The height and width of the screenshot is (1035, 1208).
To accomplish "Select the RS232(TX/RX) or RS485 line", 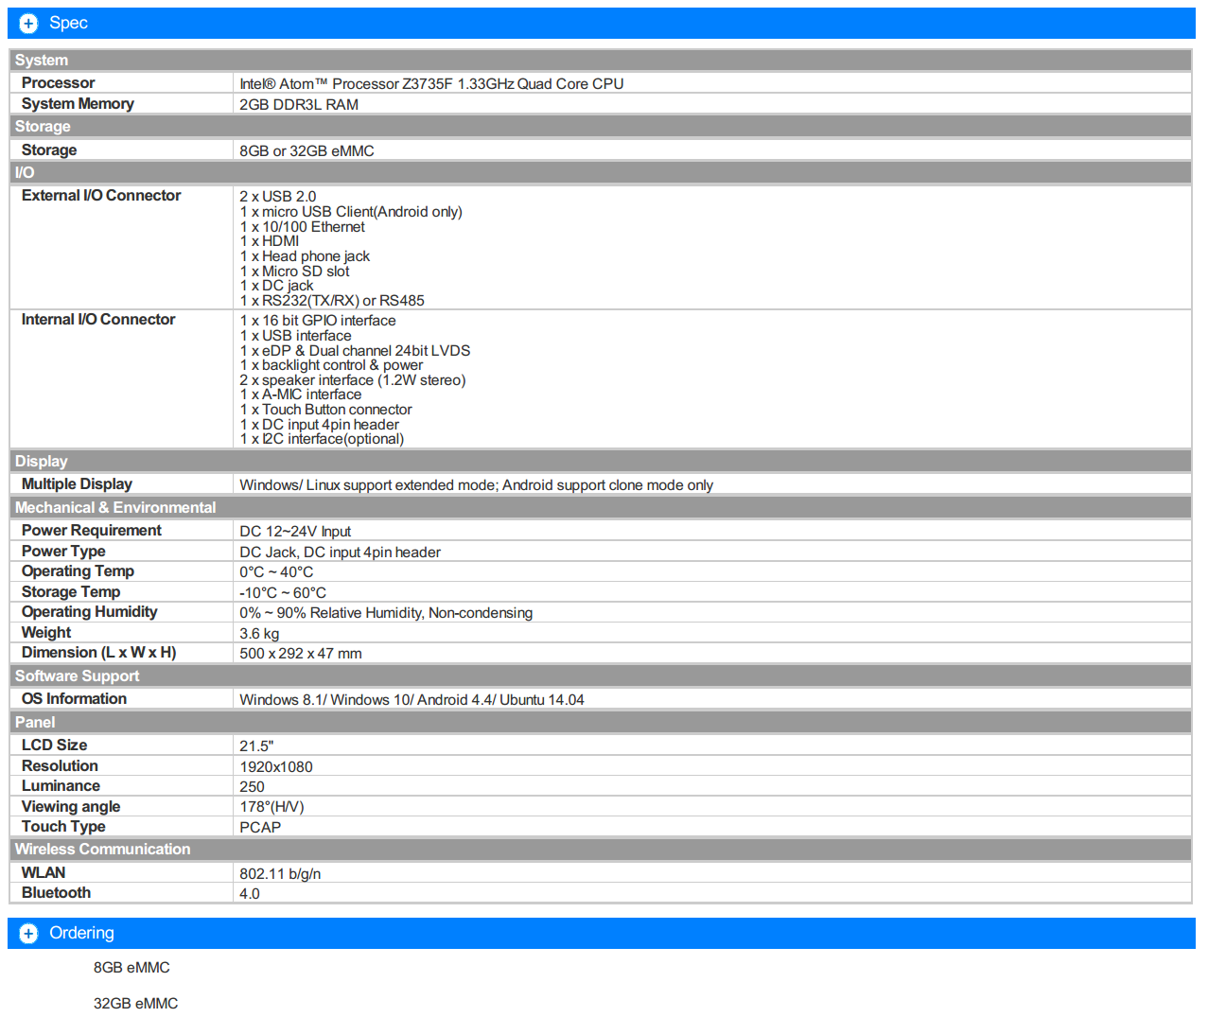I will [332, 301].
